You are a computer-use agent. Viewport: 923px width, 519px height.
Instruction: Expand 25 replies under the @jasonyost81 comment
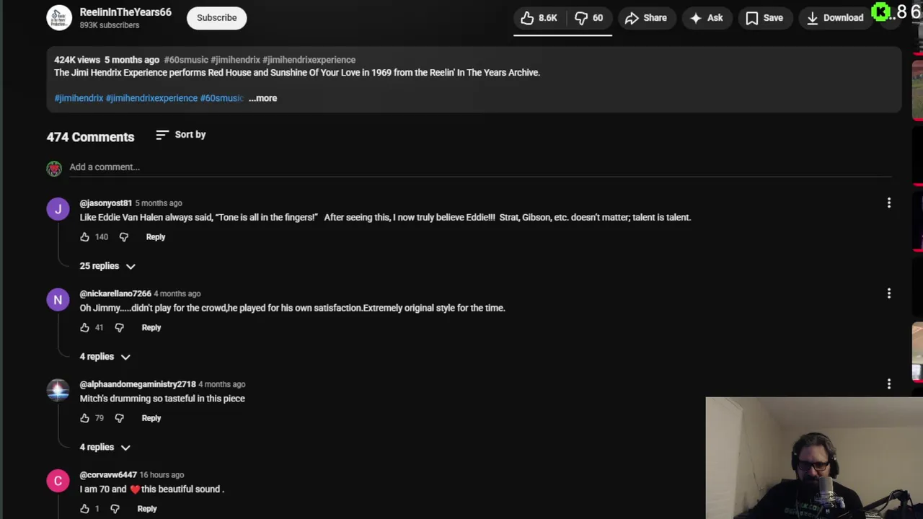pyautogui.click(x=107, y=266)
